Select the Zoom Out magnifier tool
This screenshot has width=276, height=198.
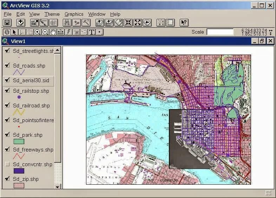pyautogui.click(x=45, y=32)
